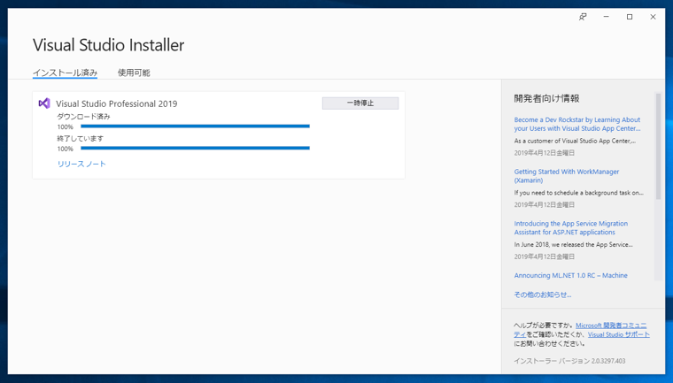The height and width of the screenshot is (383, 673).
Task: Open 'Getting Started With WorkManager' link
Action: pyautogui.click(x=567, y=176)
